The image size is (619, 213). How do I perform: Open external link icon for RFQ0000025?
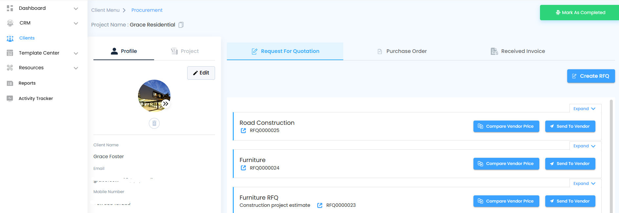243,131
